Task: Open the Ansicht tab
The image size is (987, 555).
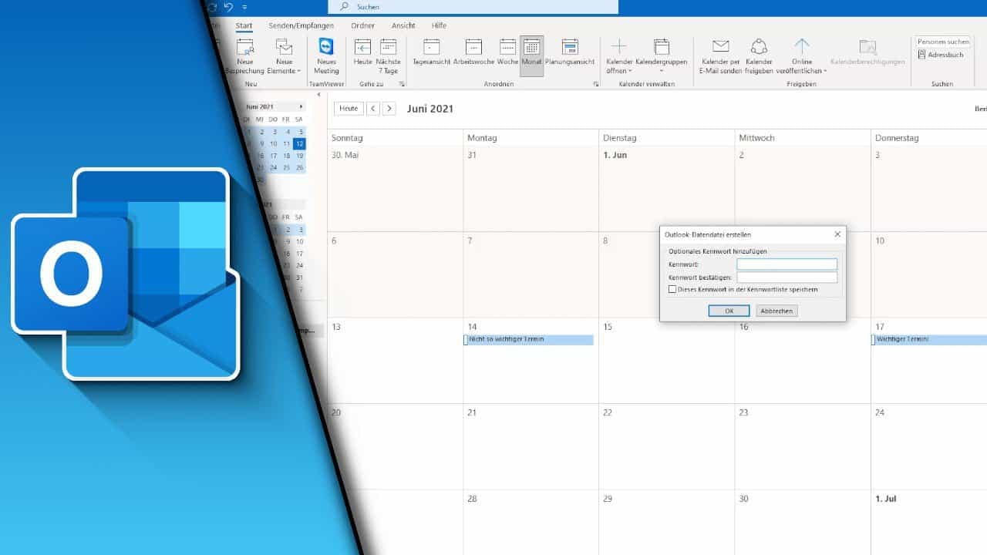Action: click(403, 25)
